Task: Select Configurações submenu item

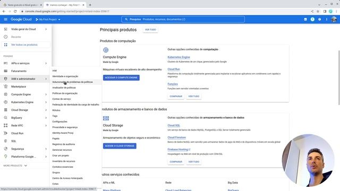Action: click(x=60, y=121)
